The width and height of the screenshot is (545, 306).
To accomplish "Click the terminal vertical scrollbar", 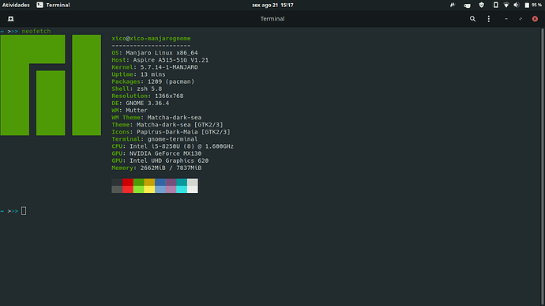I will pos(542,166).
